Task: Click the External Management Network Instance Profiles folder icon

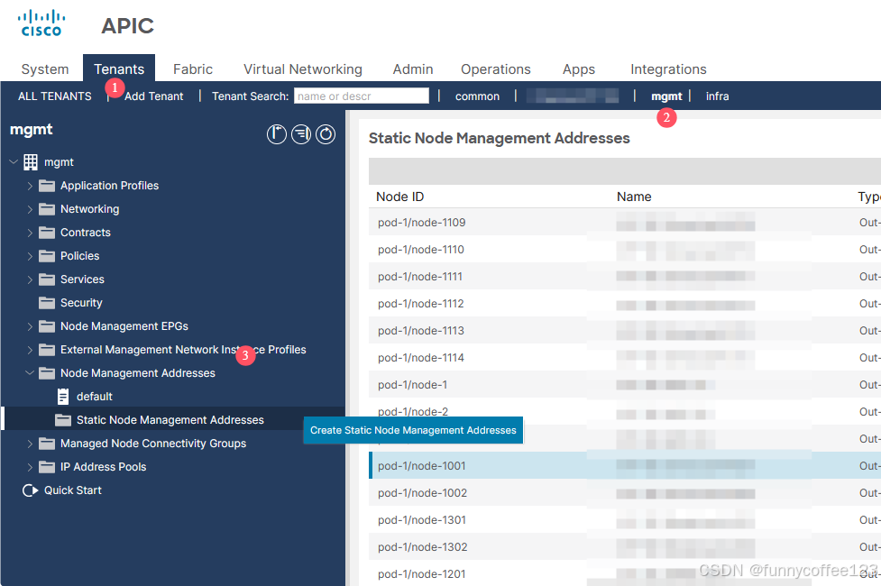Action: pos(47,350)
